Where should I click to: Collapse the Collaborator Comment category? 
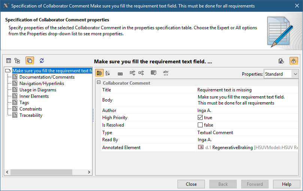tap(99, 83)
